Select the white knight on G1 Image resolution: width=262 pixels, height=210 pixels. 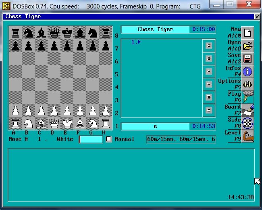(x=93, y=124)
